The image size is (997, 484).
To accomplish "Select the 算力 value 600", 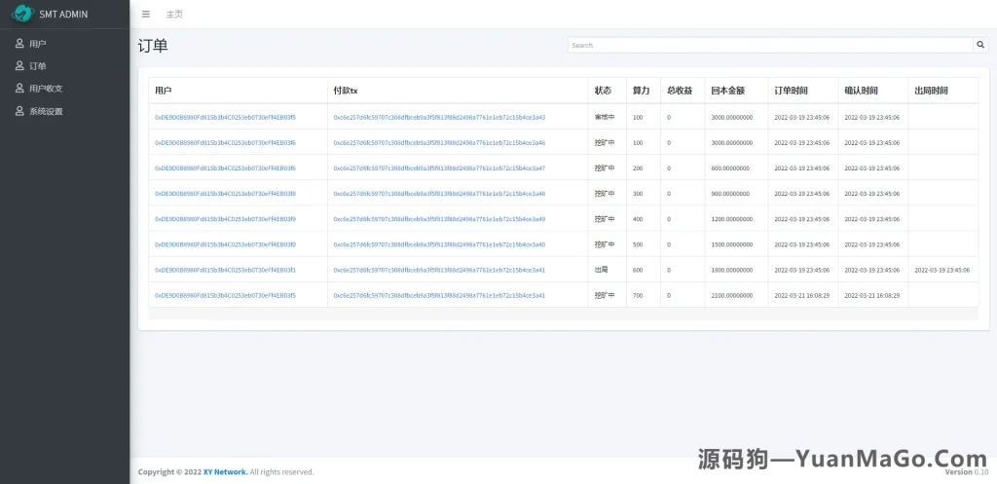I will [x=638, y=270].
